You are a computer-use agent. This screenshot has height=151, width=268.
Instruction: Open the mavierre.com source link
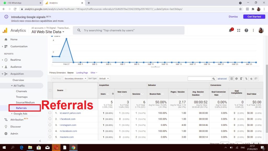coord(67,137)
